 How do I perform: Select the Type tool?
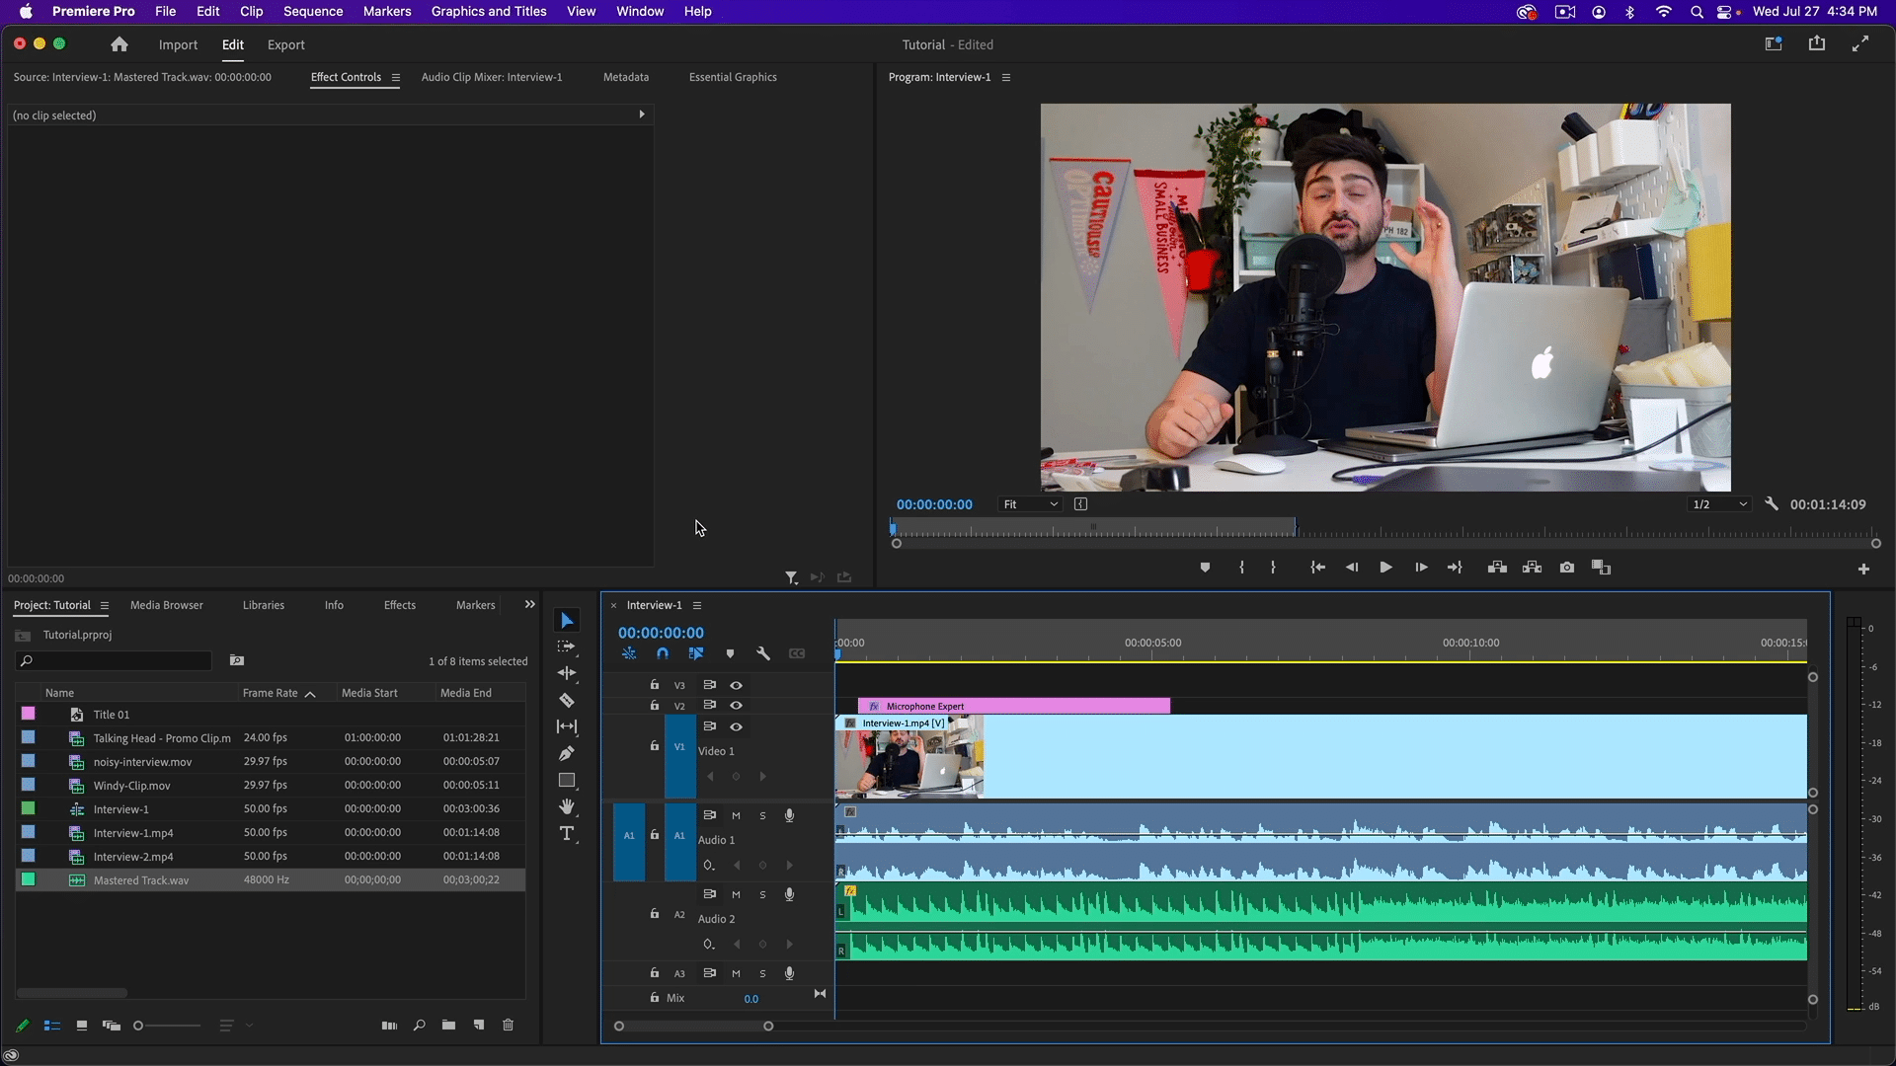[x=567, y=834]
